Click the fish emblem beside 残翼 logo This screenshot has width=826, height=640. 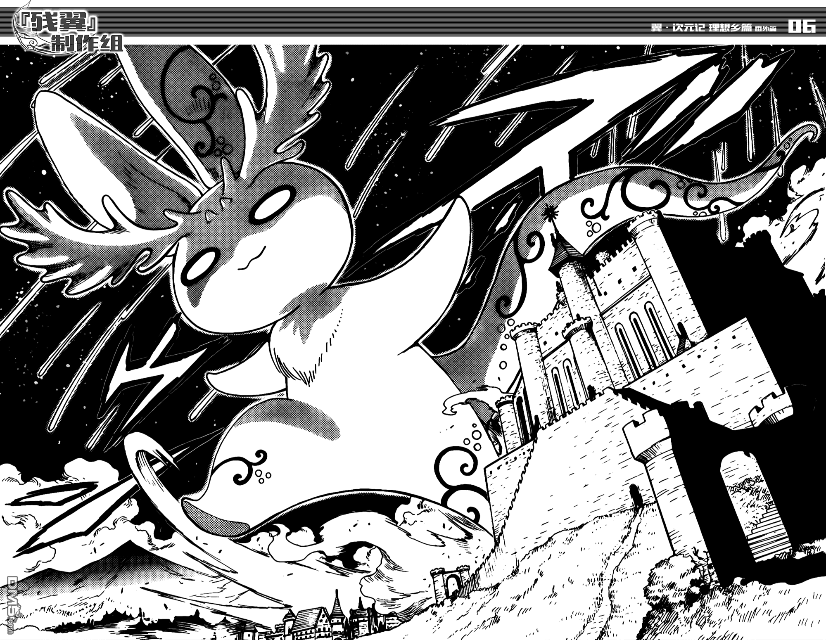point(29,41)
